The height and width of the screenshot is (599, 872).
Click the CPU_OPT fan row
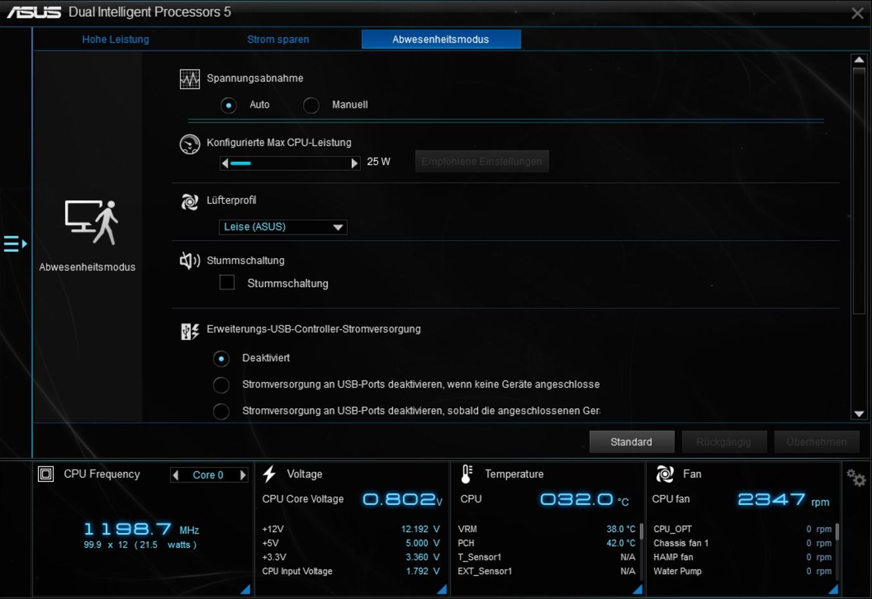742,529
